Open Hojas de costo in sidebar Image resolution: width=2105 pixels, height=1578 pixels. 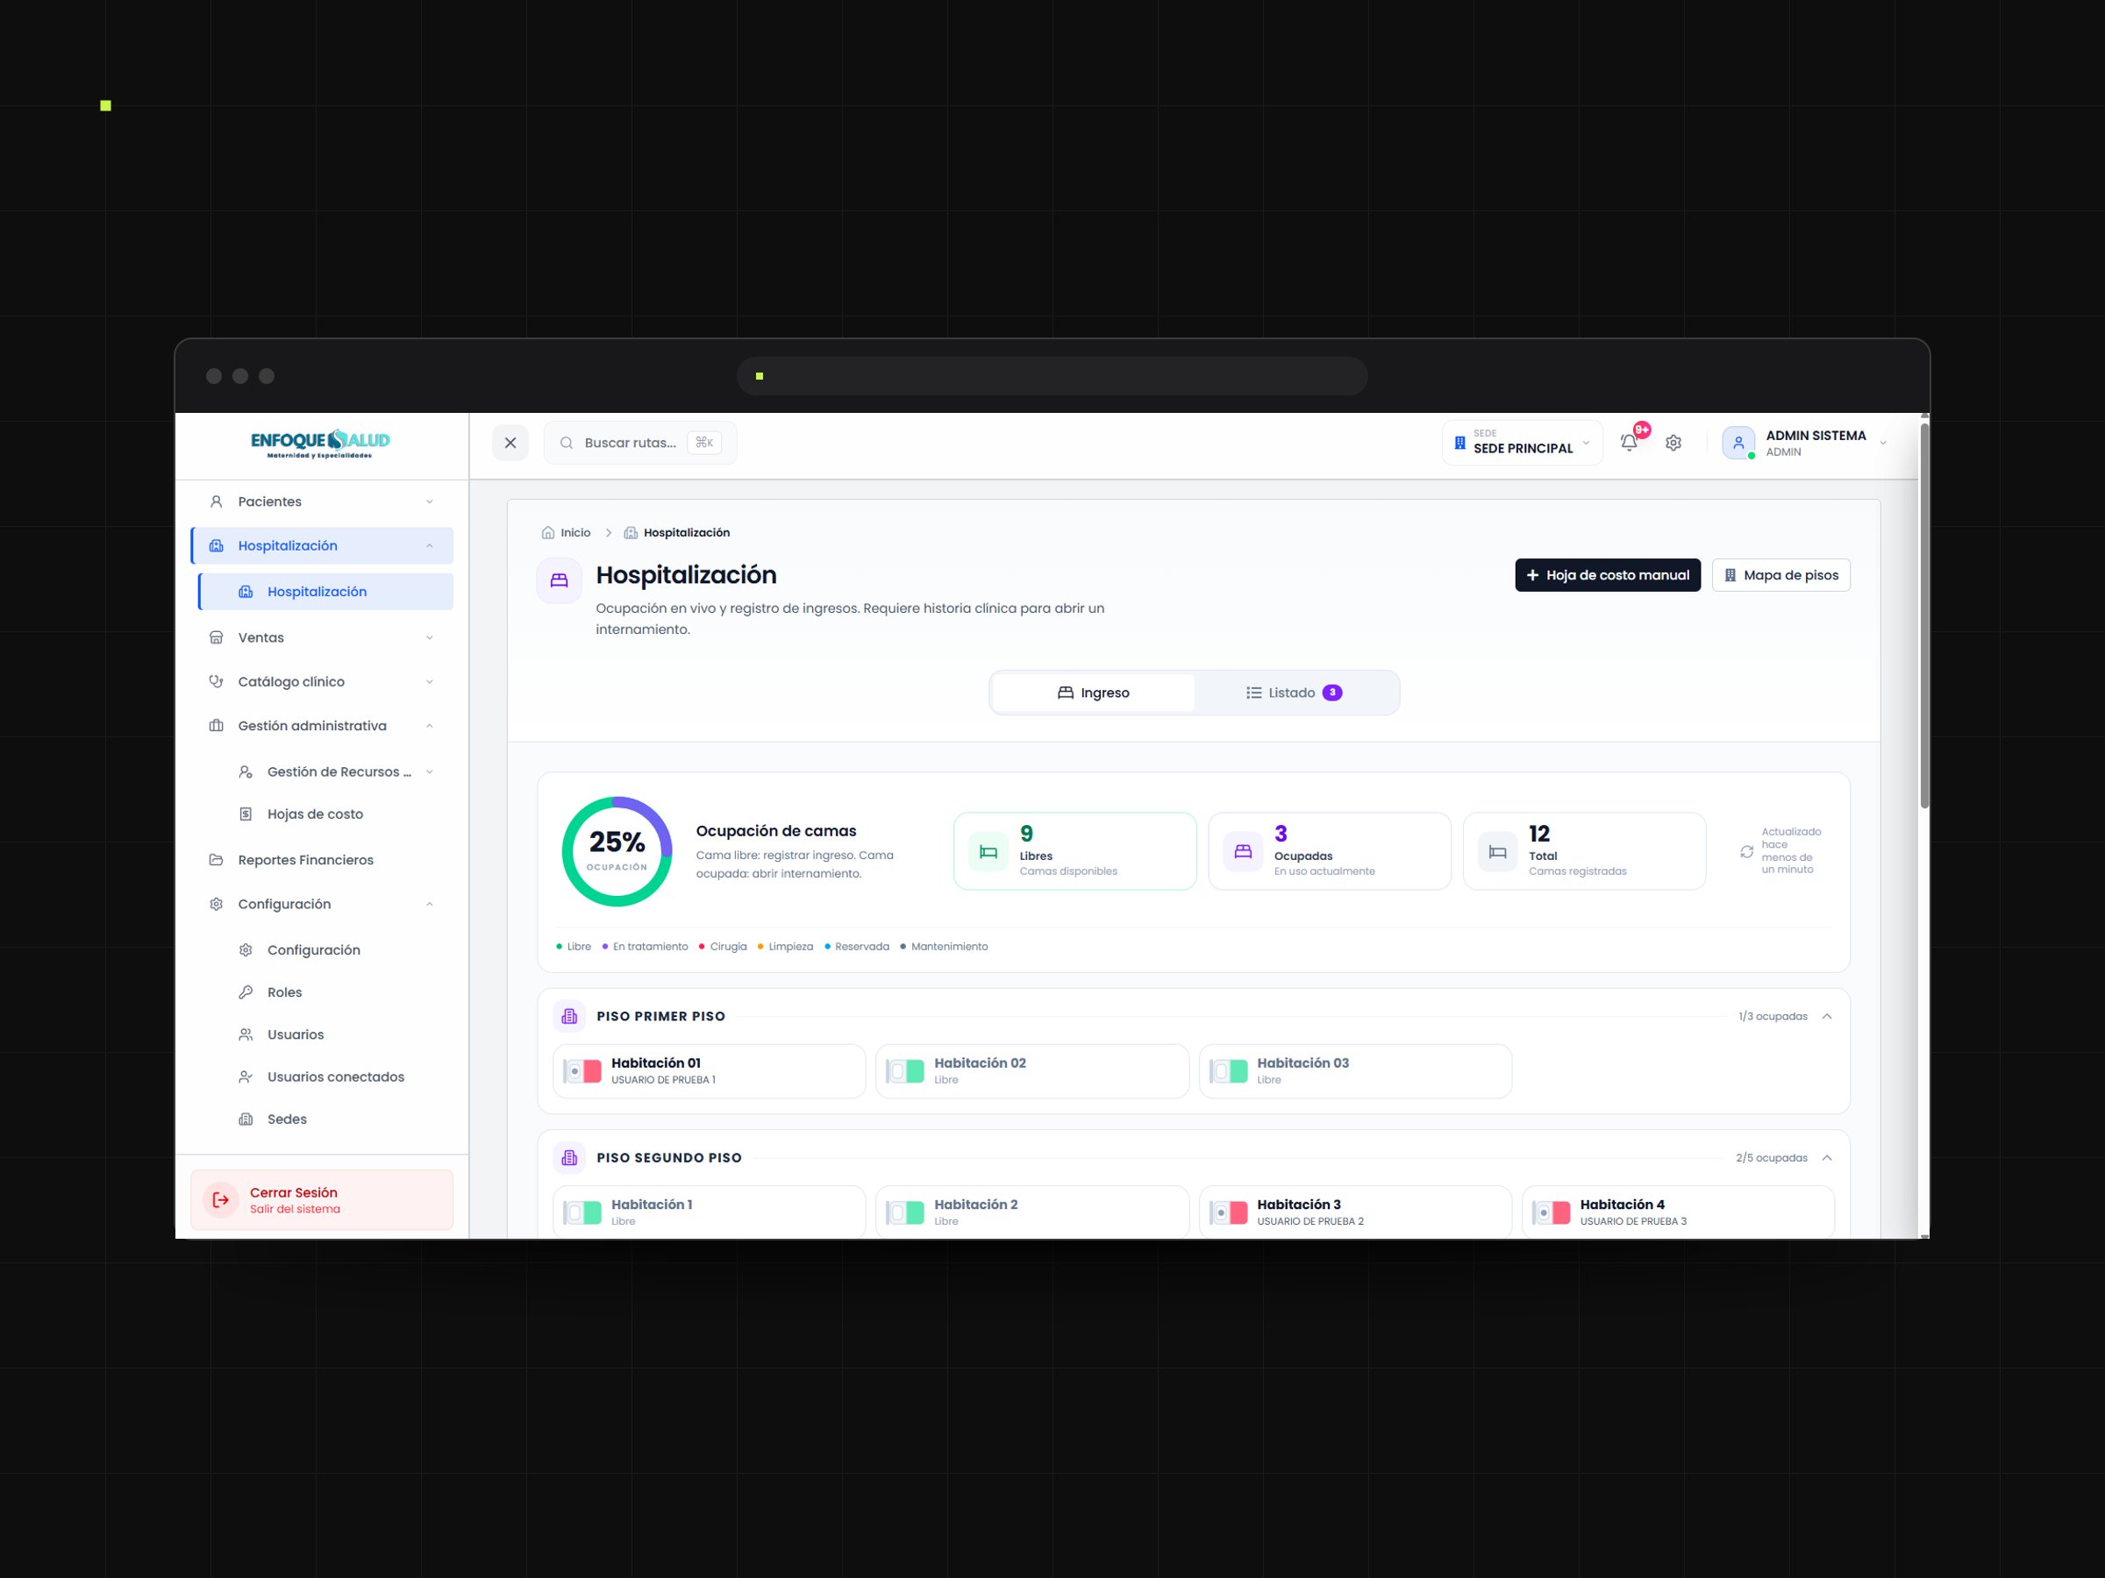tap(325, 814)
